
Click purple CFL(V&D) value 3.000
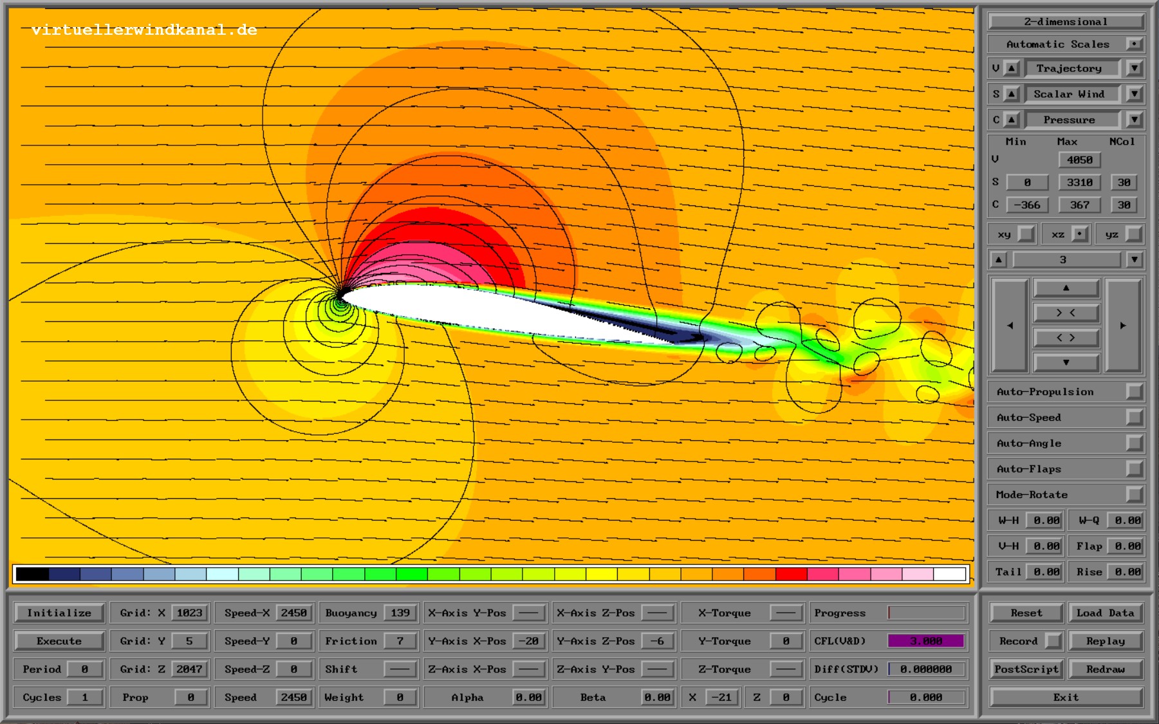click(926, 641)
